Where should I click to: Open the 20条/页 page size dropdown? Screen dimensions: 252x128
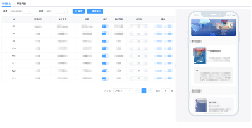123,91
